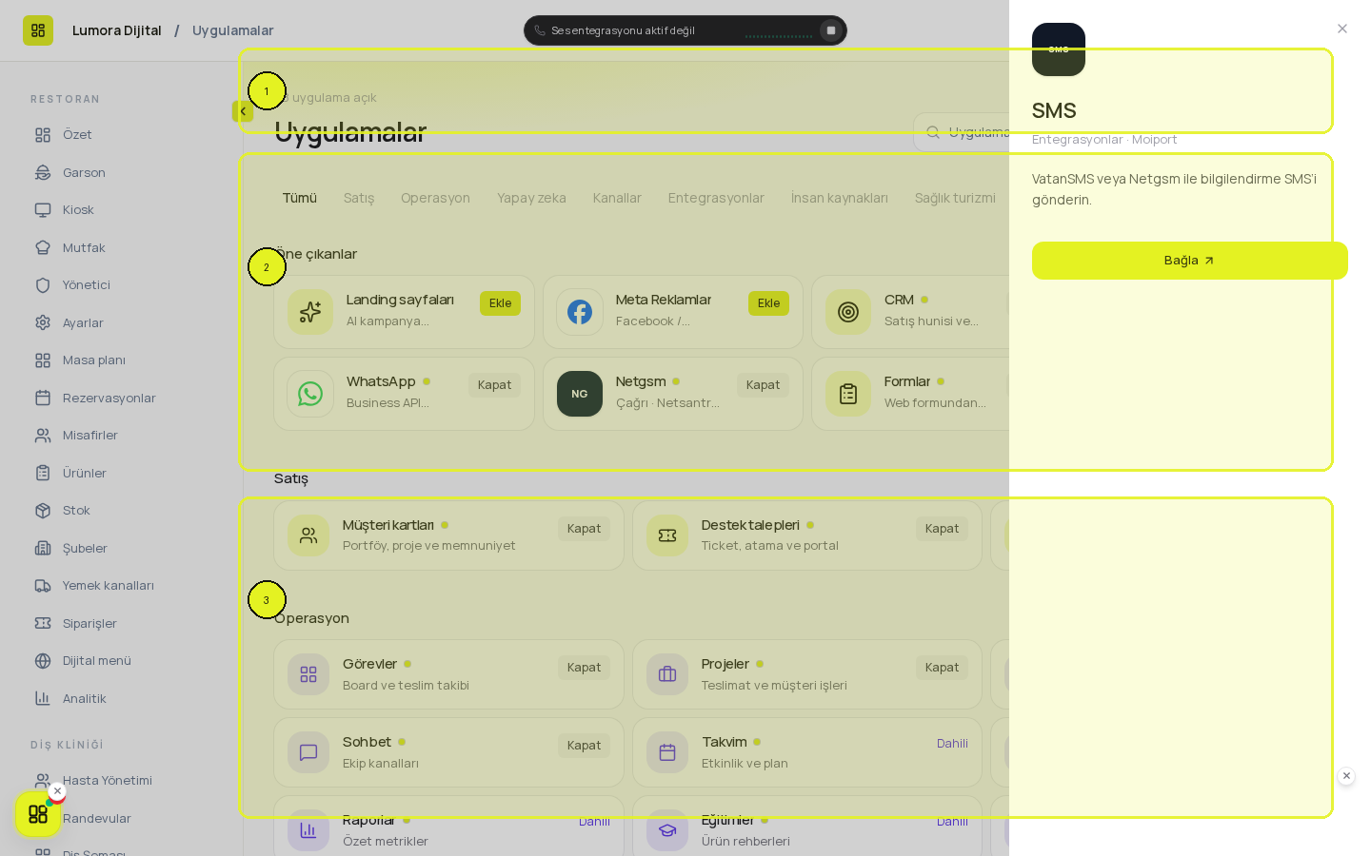Collapse the sidebar with the chevron button
This screenshot has width=1371, height=856.
(x=243, y=111)
